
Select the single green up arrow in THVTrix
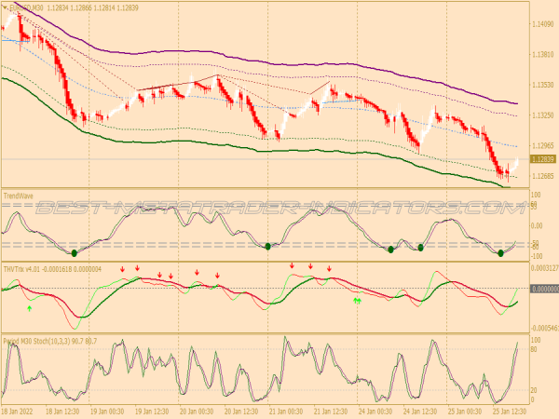tap(30, 306)
